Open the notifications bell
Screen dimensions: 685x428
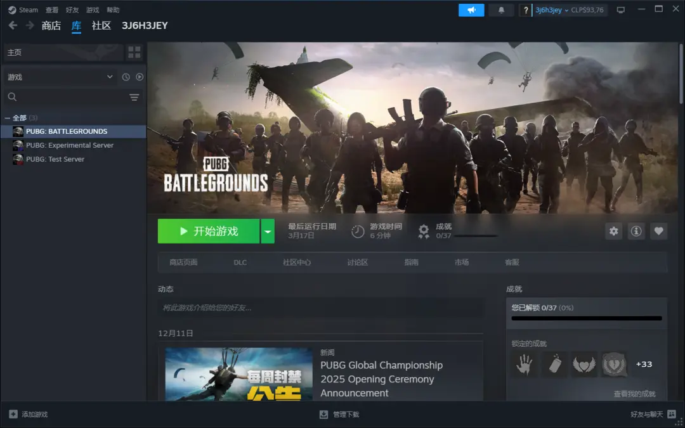tap(501, 10)
